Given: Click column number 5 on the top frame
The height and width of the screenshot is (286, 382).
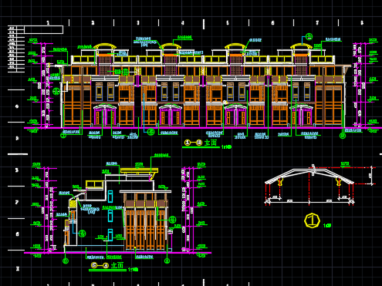Looking at the screenshot, I should pos(228,23).
